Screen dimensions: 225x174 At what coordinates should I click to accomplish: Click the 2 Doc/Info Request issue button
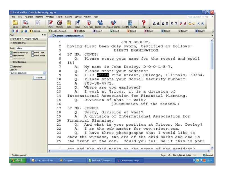(57, 31)
